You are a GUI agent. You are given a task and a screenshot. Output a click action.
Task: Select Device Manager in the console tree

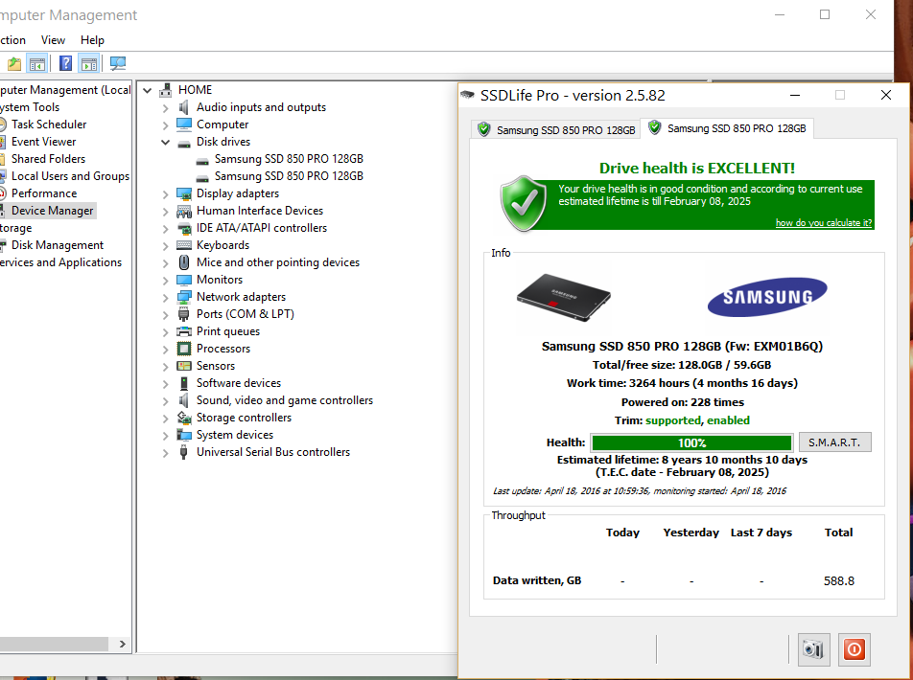(53, 211)
